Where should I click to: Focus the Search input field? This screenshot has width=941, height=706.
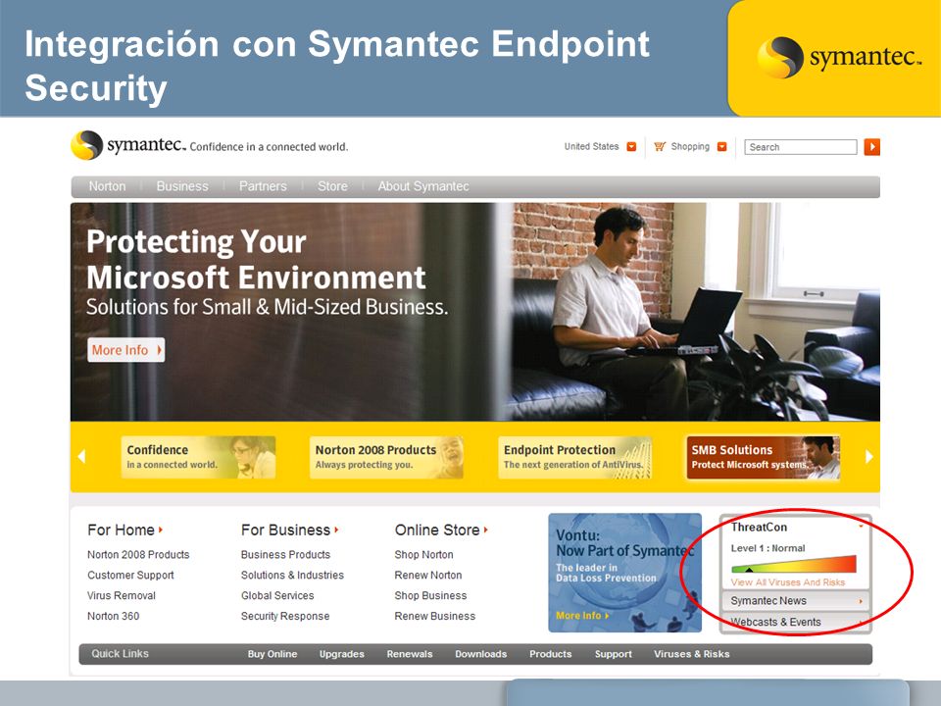800,147
